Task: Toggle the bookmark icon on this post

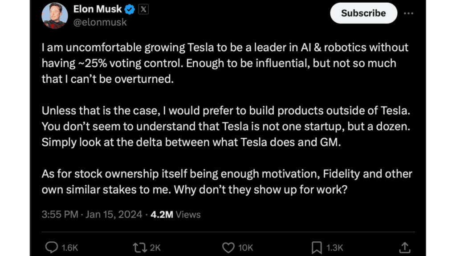Action: click(316, 247)
